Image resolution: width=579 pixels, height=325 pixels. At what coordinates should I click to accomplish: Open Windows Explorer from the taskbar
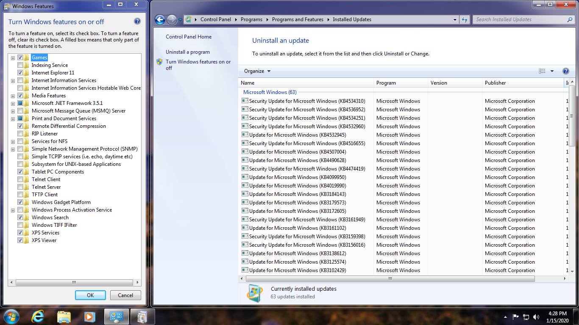(64, 317)
